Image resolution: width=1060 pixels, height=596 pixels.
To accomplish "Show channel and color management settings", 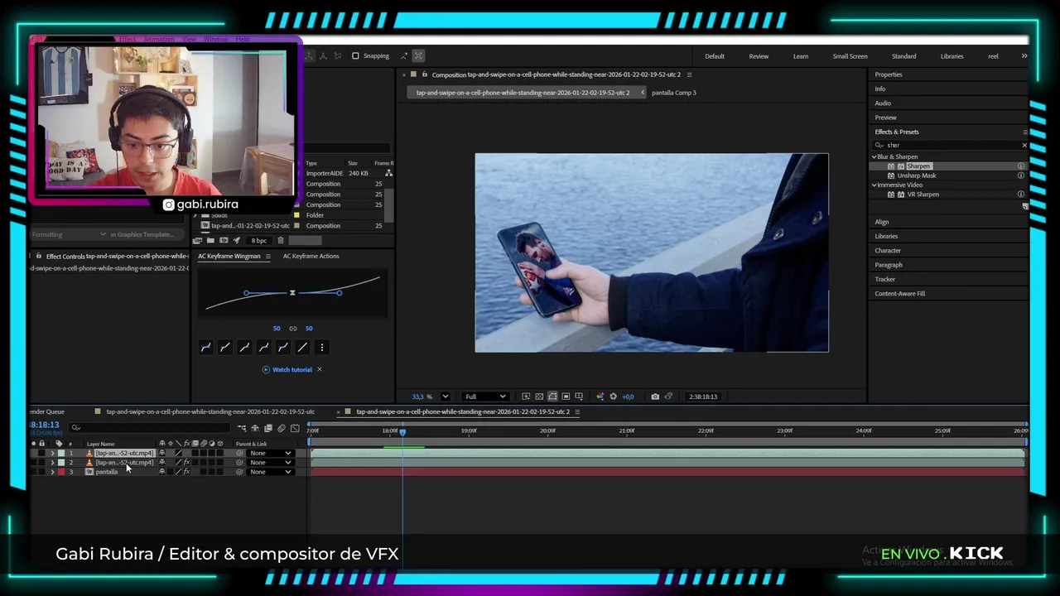I will point(600,397).
